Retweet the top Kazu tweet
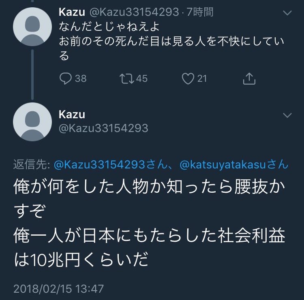Screen dimensions: 304x300 coord(127,78)
